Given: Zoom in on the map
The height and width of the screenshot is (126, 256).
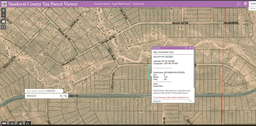Looking at the screenshot, I should (3, 10).
